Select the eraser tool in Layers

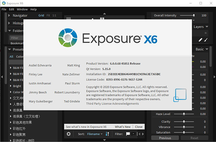point(201,40)
